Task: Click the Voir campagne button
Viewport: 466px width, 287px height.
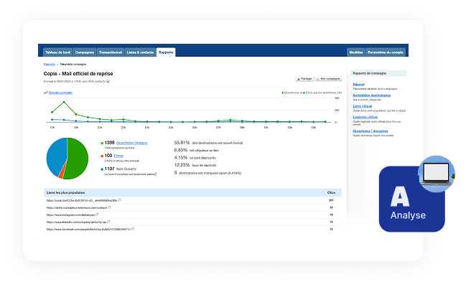Action: tap(329, 79)
